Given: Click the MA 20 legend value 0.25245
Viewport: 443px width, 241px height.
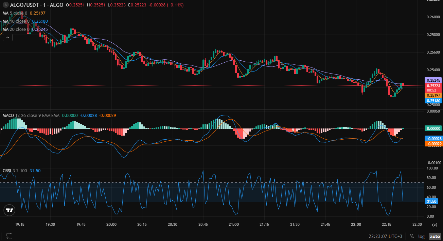Looking at the screenshot, I should (40, 29).
